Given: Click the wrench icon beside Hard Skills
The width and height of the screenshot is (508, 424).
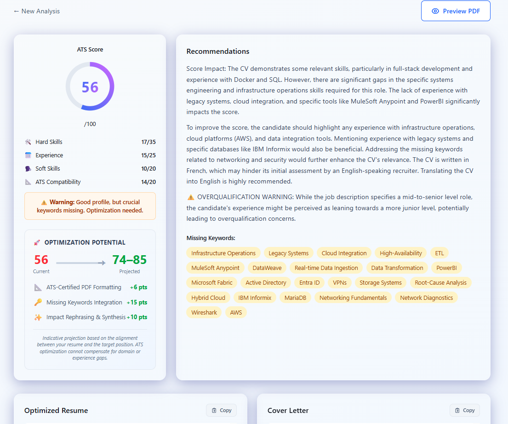Looking at the screenshot, I should tap(28, 142).
